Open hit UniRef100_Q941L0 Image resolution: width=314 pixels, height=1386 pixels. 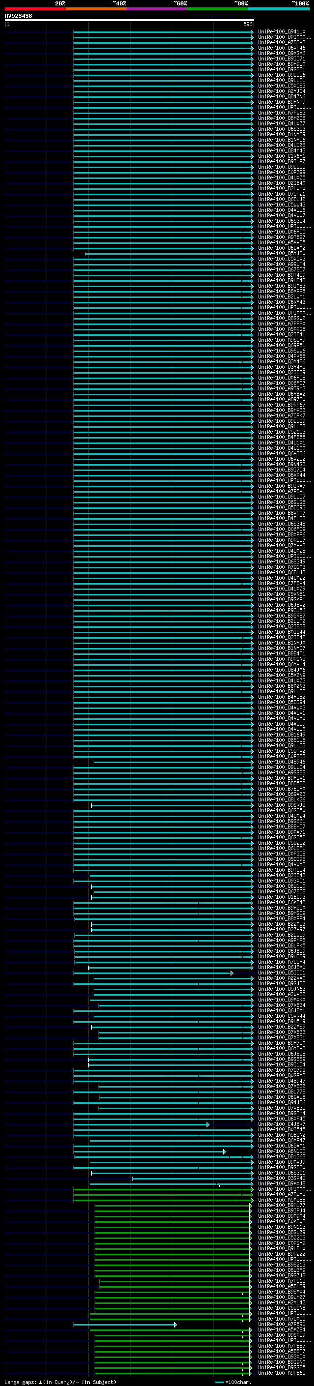click(282, 32)
